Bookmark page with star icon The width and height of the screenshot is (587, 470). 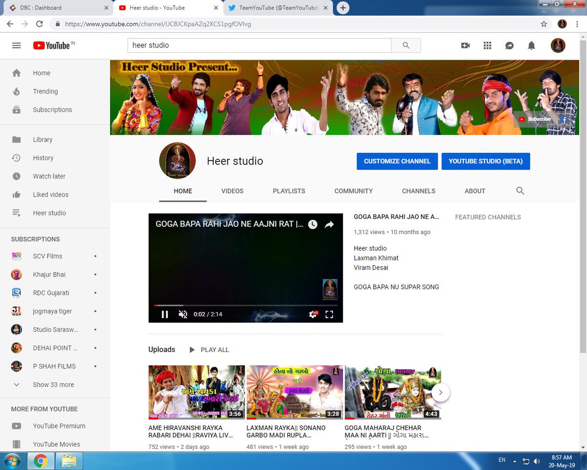544,23
